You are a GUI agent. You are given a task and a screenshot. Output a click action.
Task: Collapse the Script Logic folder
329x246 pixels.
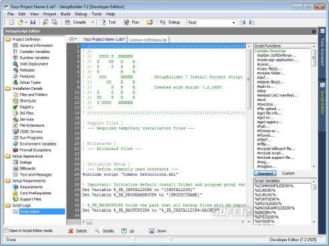[8, 205]
